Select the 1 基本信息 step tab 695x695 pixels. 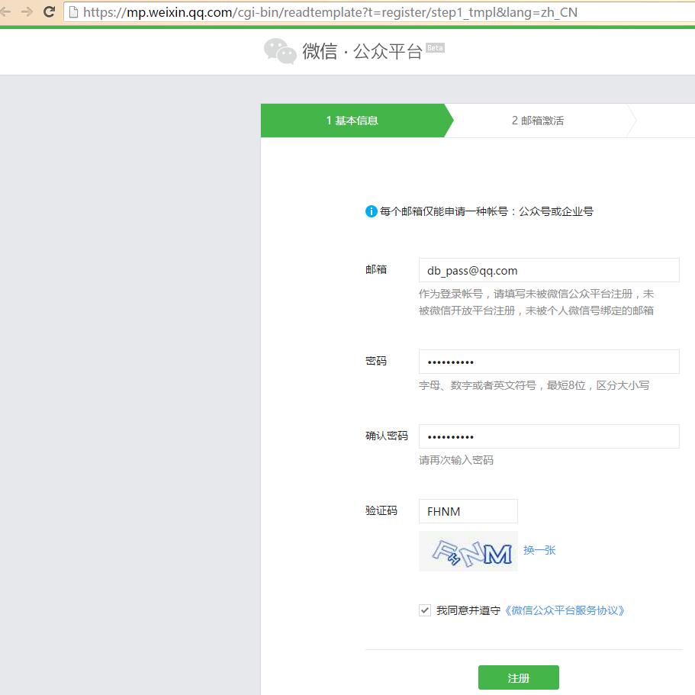(x=352, y=121)
